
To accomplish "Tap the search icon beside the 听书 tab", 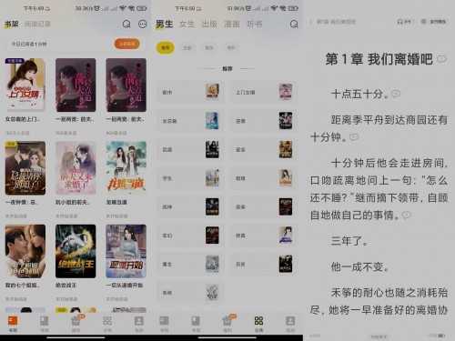I will pos(294,24).
